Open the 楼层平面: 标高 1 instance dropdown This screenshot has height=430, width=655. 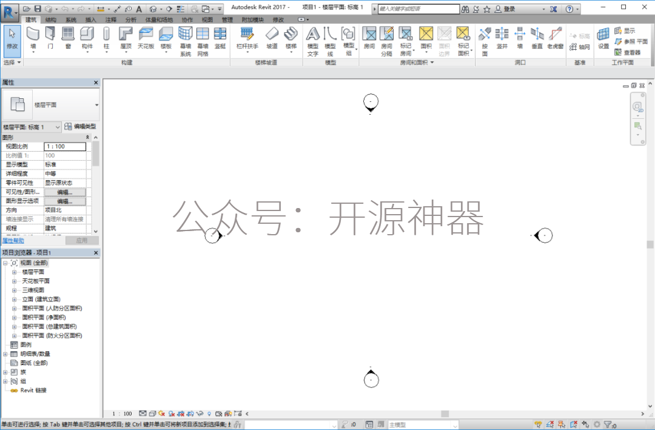point(32,127)
